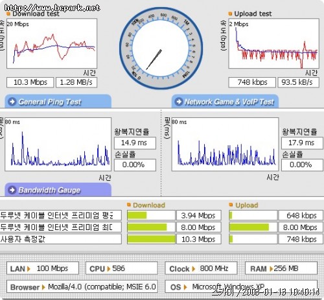This screenshot has height=300, width=324.
Task: Click the 2 Mbps axis label
Action: tap(239, 24)
